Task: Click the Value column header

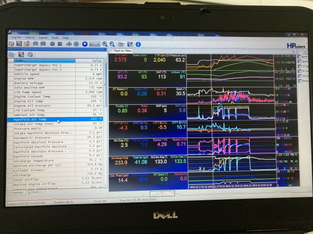Action: click(96, 60)
